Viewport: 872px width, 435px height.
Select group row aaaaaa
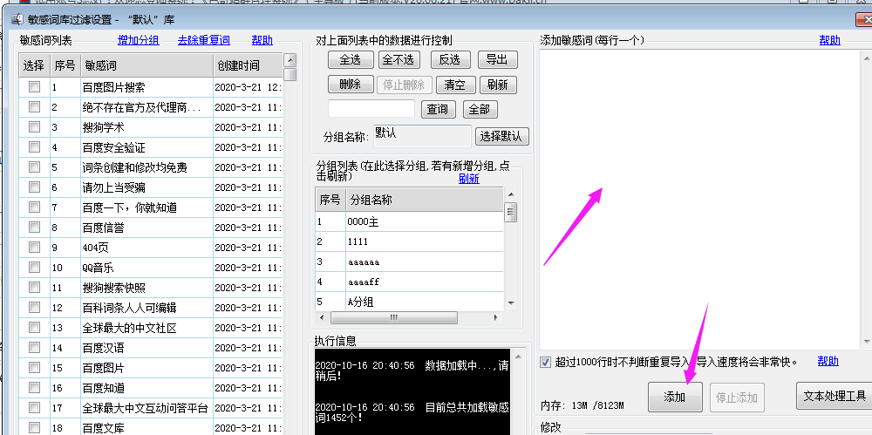tap(409, 262)
